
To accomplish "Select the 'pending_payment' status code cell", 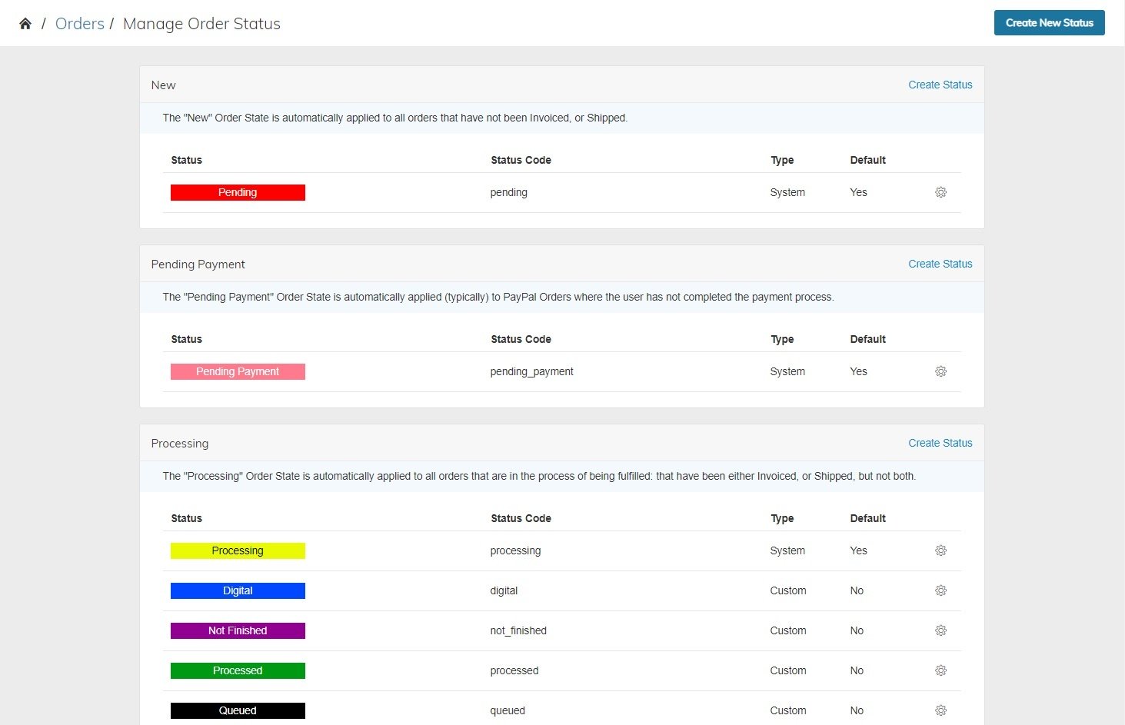I will click(532, 371).
